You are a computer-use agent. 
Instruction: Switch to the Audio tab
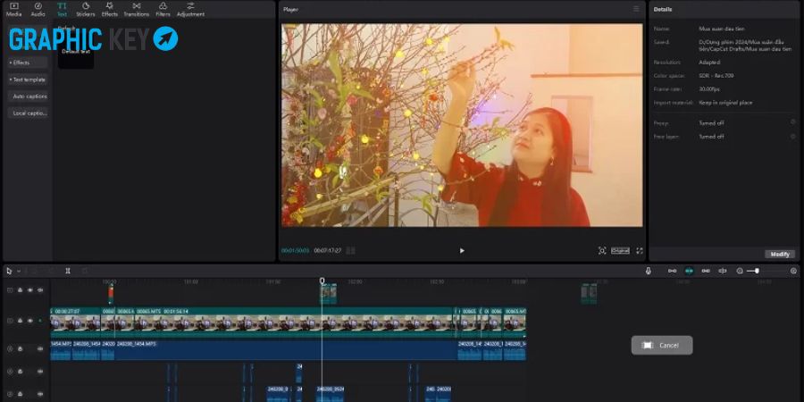(x=38, y=9)
